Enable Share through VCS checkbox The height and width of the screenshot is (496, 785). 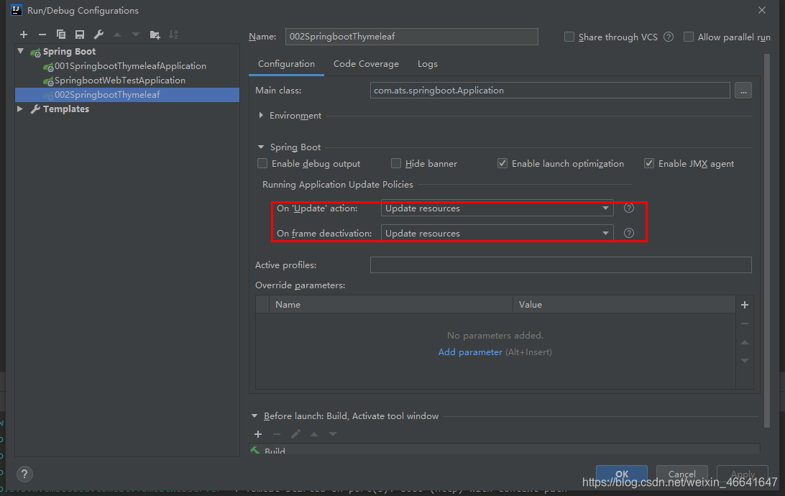[x=569, y=37]
